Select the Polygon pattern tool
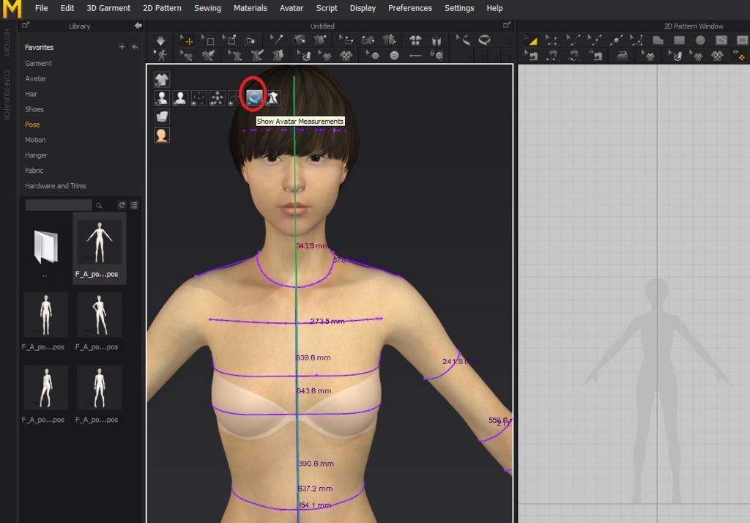 (658, 41)
